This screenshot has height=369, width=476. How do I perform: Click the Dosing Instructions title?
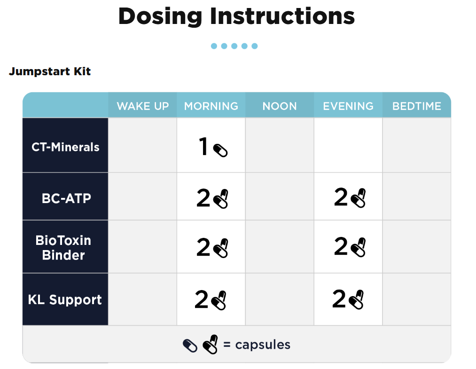coord(236,16)
